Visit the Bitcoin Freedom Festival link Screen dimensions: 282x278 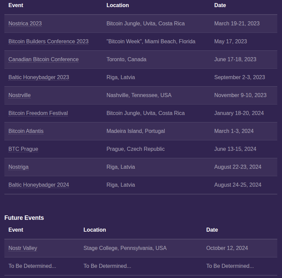click(38, 113)
